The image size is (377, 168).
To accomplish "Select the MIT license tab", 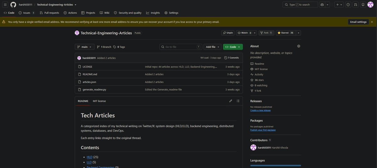I will (x=99, y=101).
